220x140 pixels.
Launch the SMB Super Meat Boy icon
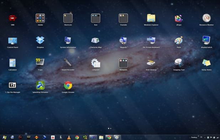[x=12, y=18]
